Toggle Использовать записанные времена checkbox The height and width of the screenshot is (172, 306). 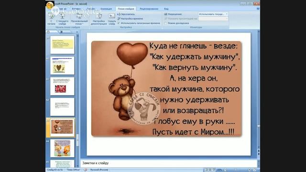point(119,23)
